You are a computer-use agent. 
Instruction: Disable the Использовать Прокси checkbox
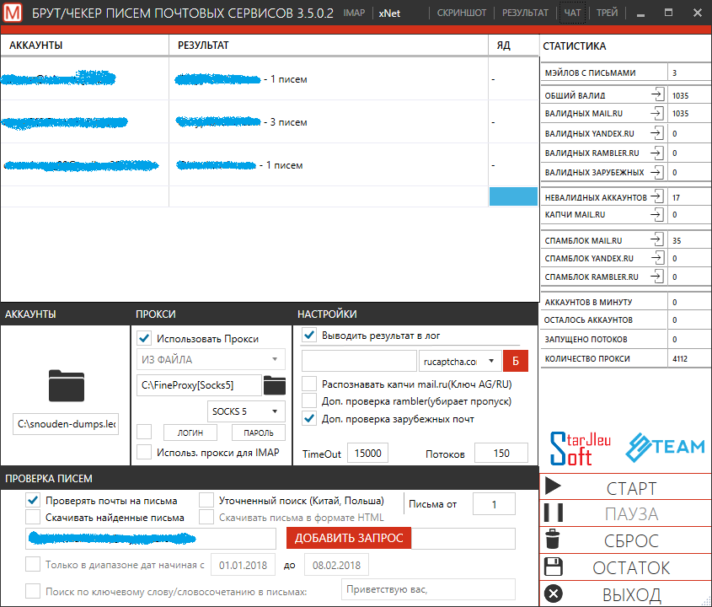tap(144, 339)
